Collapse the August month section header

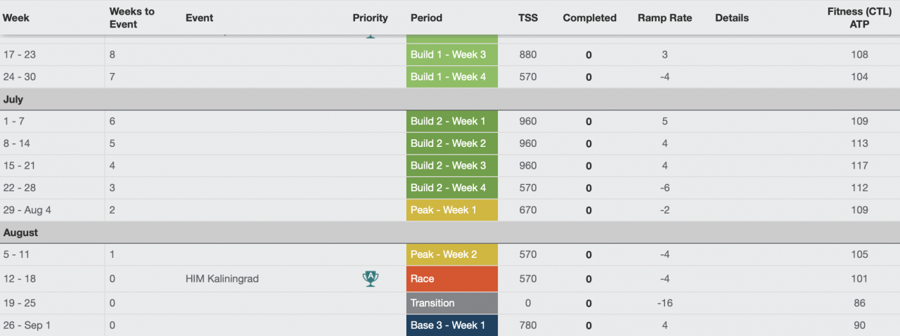pos(20,232)
